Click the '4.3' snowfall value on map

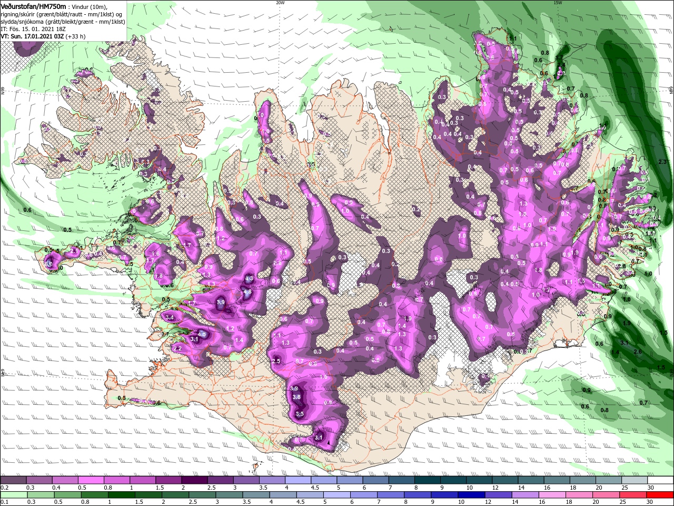click(249, 278)
